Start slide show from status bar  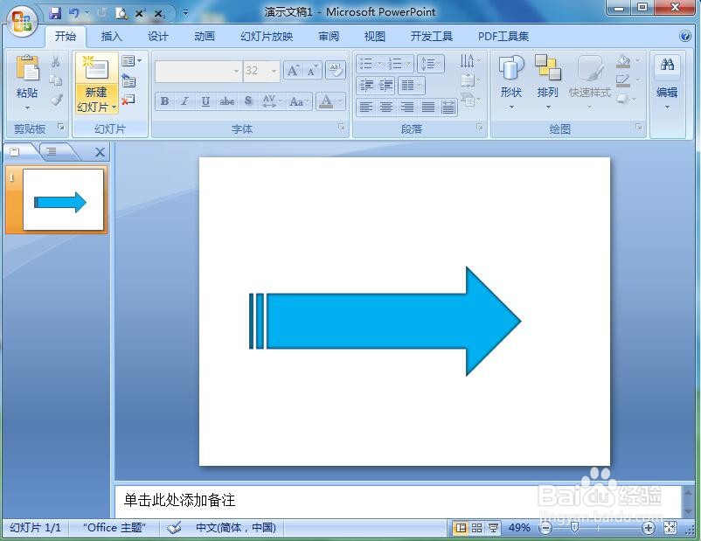[x=493, y=528]
